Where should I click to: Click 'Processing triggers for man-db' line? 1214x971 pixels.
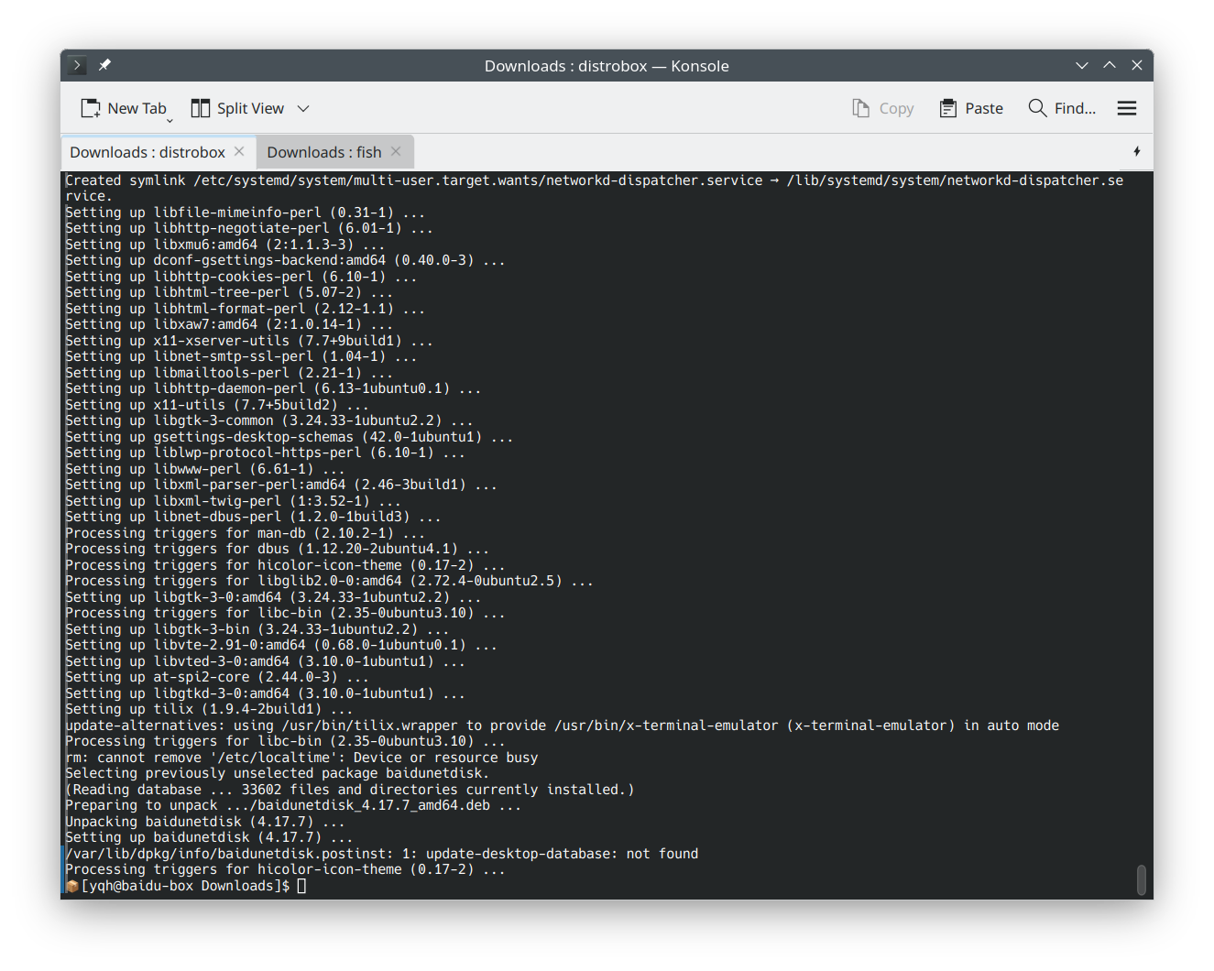(246, 533)
